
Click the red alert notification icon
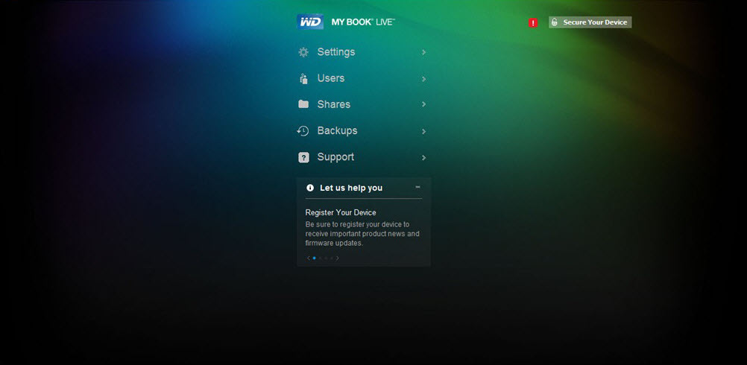tap(532, 22)
